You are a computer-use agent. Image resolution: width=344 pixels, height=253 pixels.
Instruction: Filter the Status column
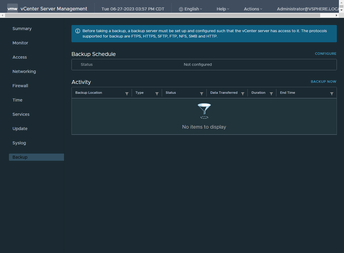coord(202,94)
